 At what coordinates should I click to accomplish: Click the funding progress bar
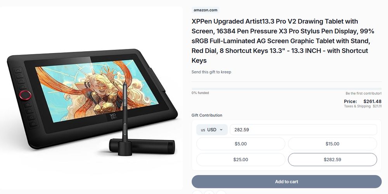click(287, 89)
